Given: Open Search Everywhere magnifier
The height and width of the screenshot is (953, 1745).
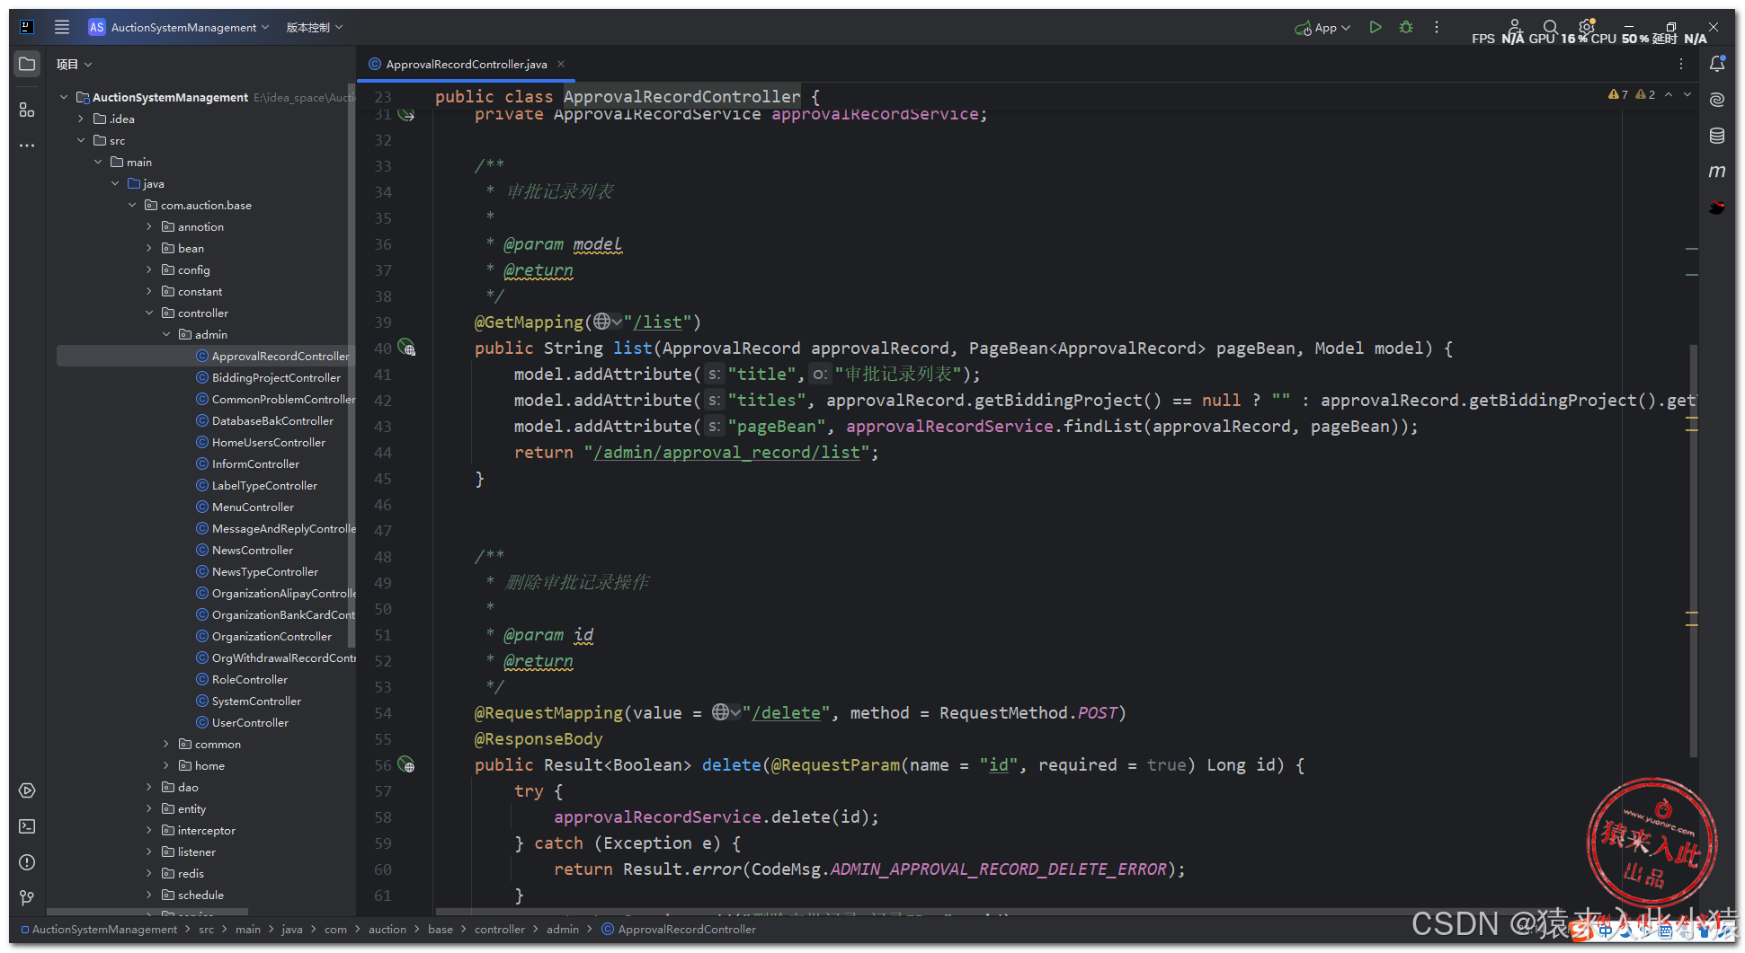Looking at the screenshot, I should click(1550, 27).
